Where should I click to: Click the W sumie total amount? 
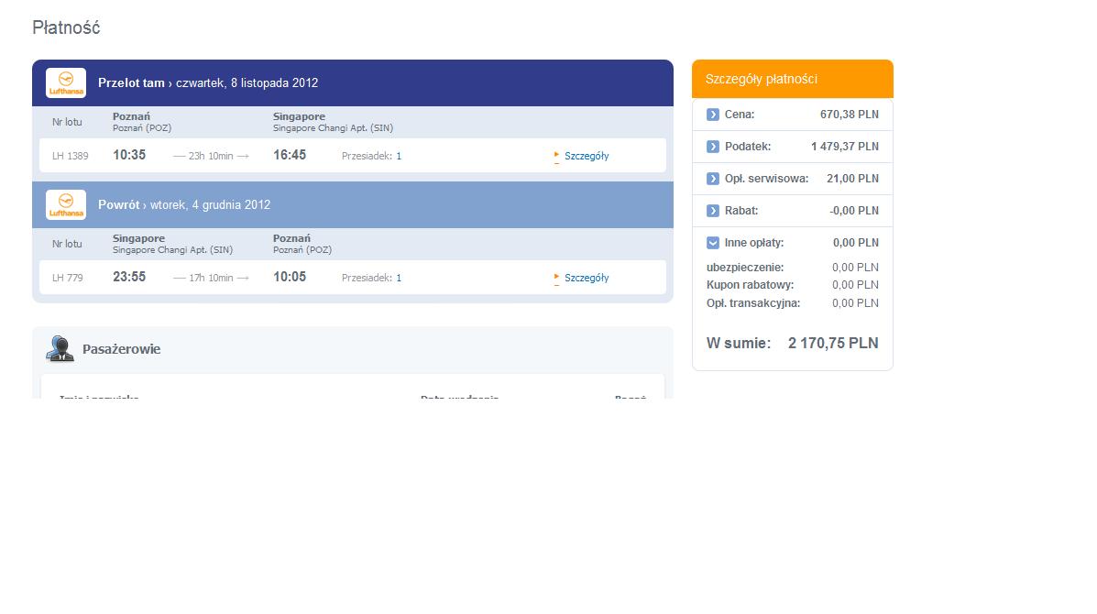click(833, 344)
